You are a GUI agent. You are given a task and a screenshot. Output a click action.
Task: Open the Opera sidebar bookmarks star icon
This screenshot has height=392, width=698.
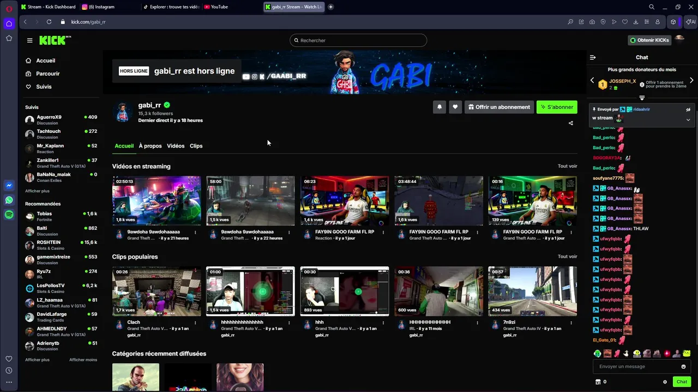tap(9, 38)
